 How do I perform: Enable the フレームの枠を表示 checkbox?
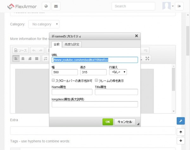click(96, 81)
